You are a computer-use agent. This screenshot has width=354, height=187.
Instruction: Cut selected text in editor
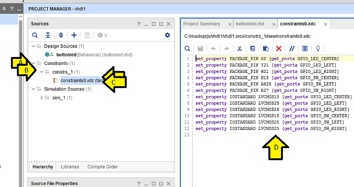[239, 48]
